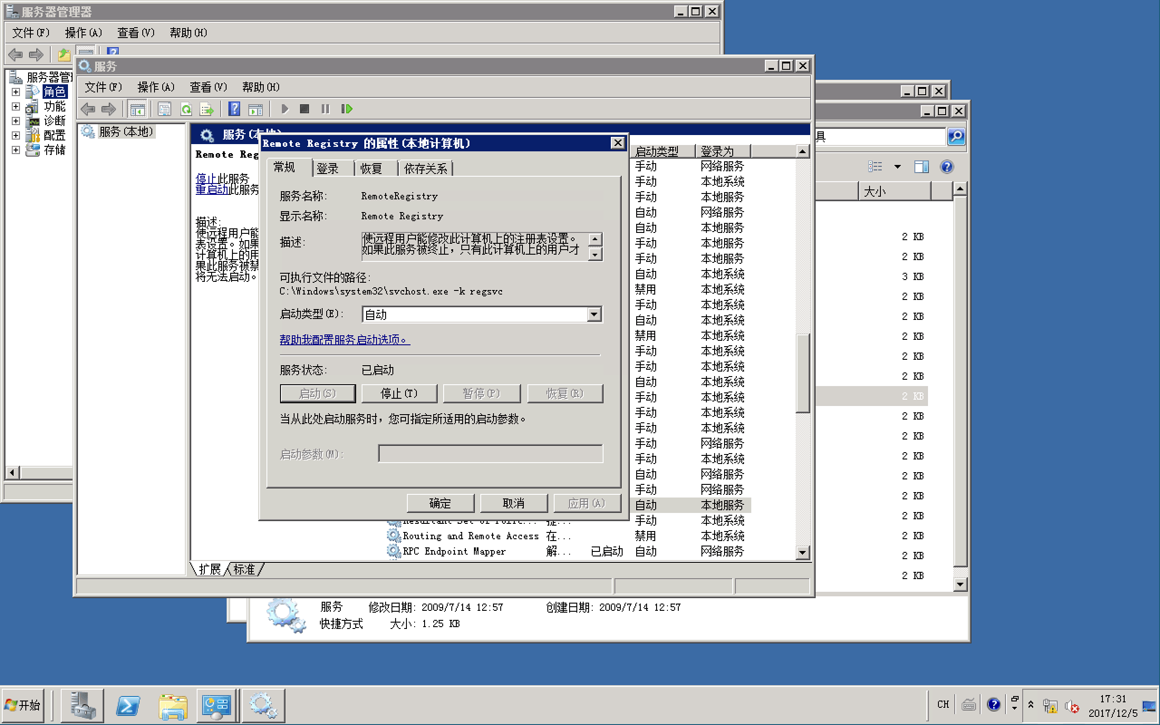Click the refresh icon in services toolbar
Screen dimensions: 1160x725
click(x=186, y=109)
